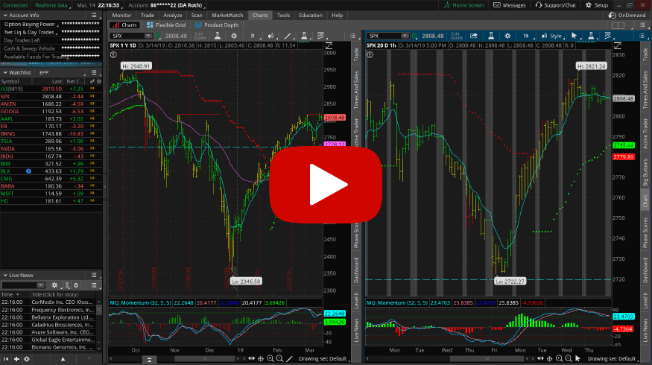Screen dimensions: 652x365
Task: Open the Watchlist gadget menu icon
Action: [94, 72]
